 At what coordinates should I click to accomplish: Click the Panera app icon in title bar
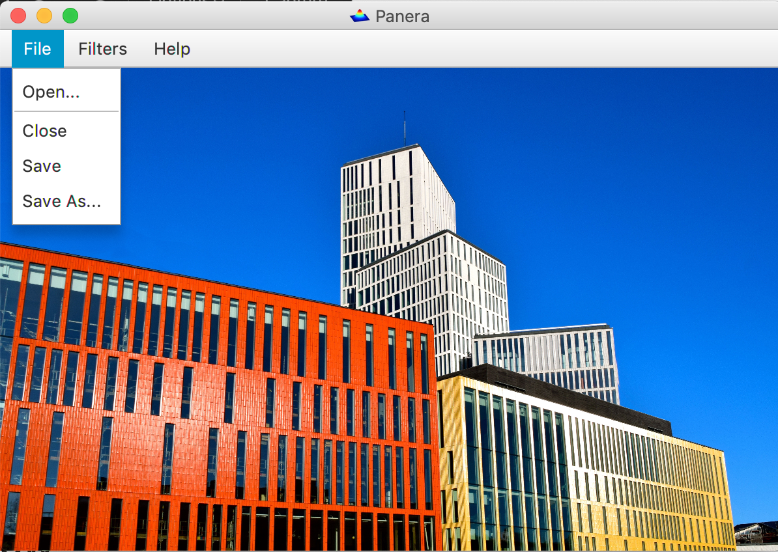[360, 16]
